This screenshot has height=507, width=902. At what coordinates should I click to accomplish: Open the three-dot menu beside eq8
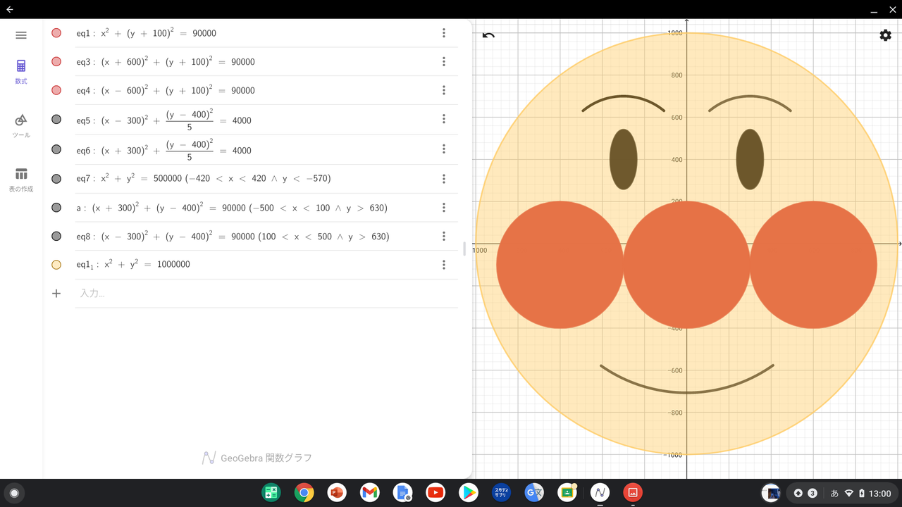(x=444, y=236)
